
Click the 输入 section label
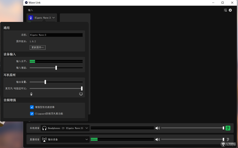coord(31,10)
